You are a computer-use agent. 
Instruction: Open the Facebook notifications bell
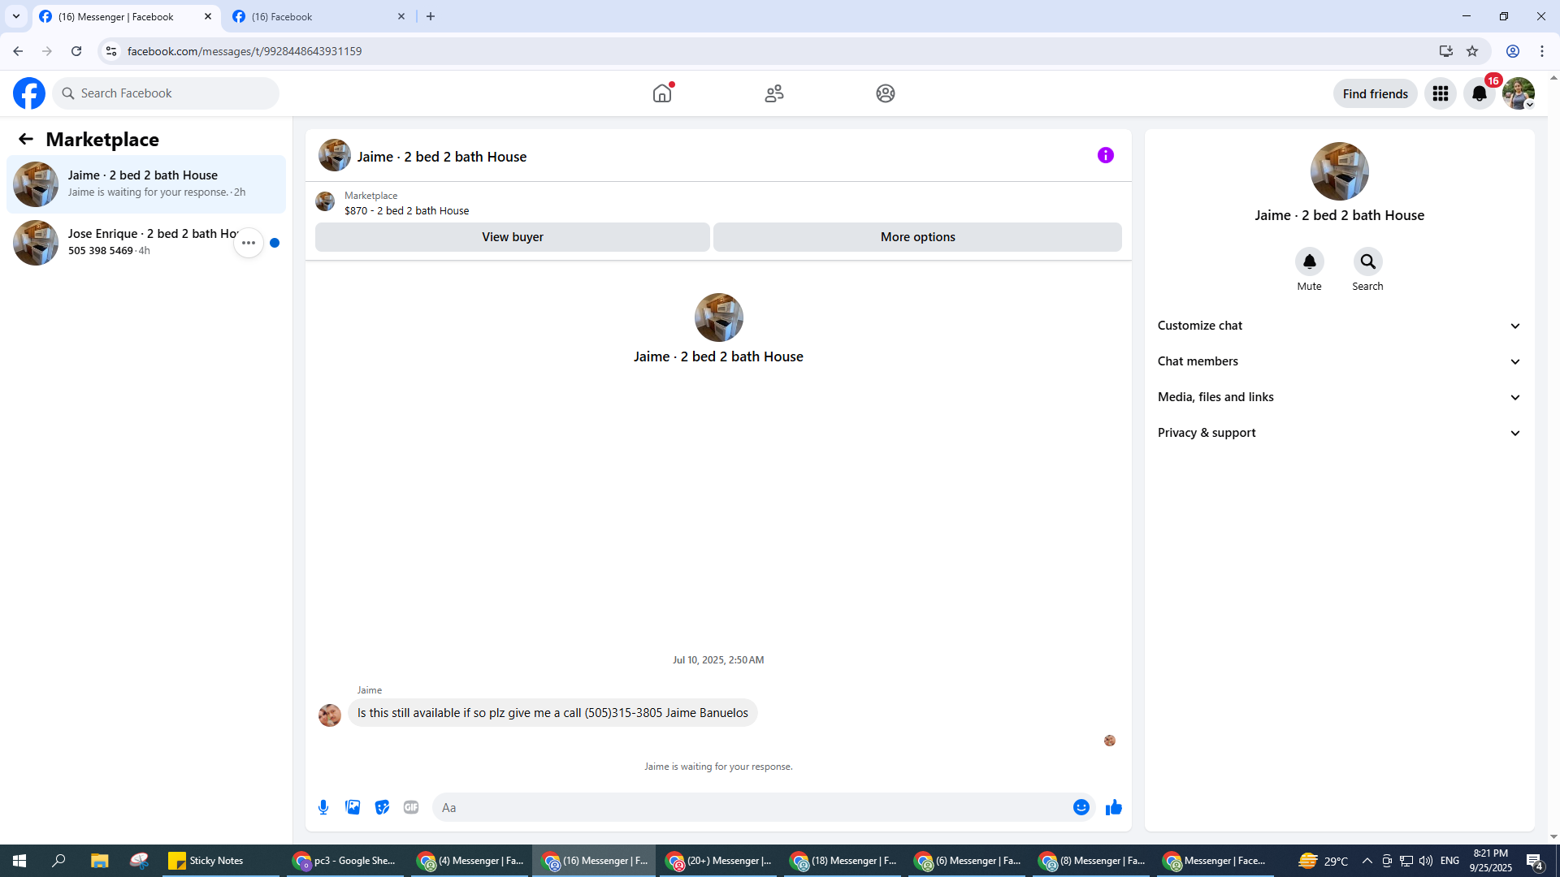1480,93
